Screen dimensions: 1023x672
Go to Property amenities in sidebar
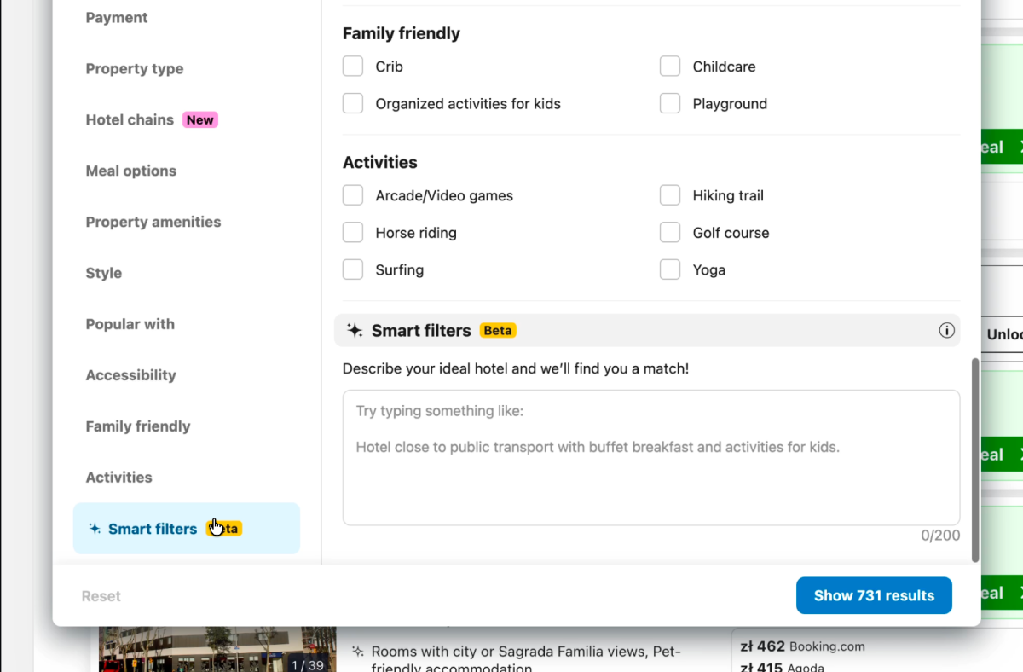click(153, 222)
